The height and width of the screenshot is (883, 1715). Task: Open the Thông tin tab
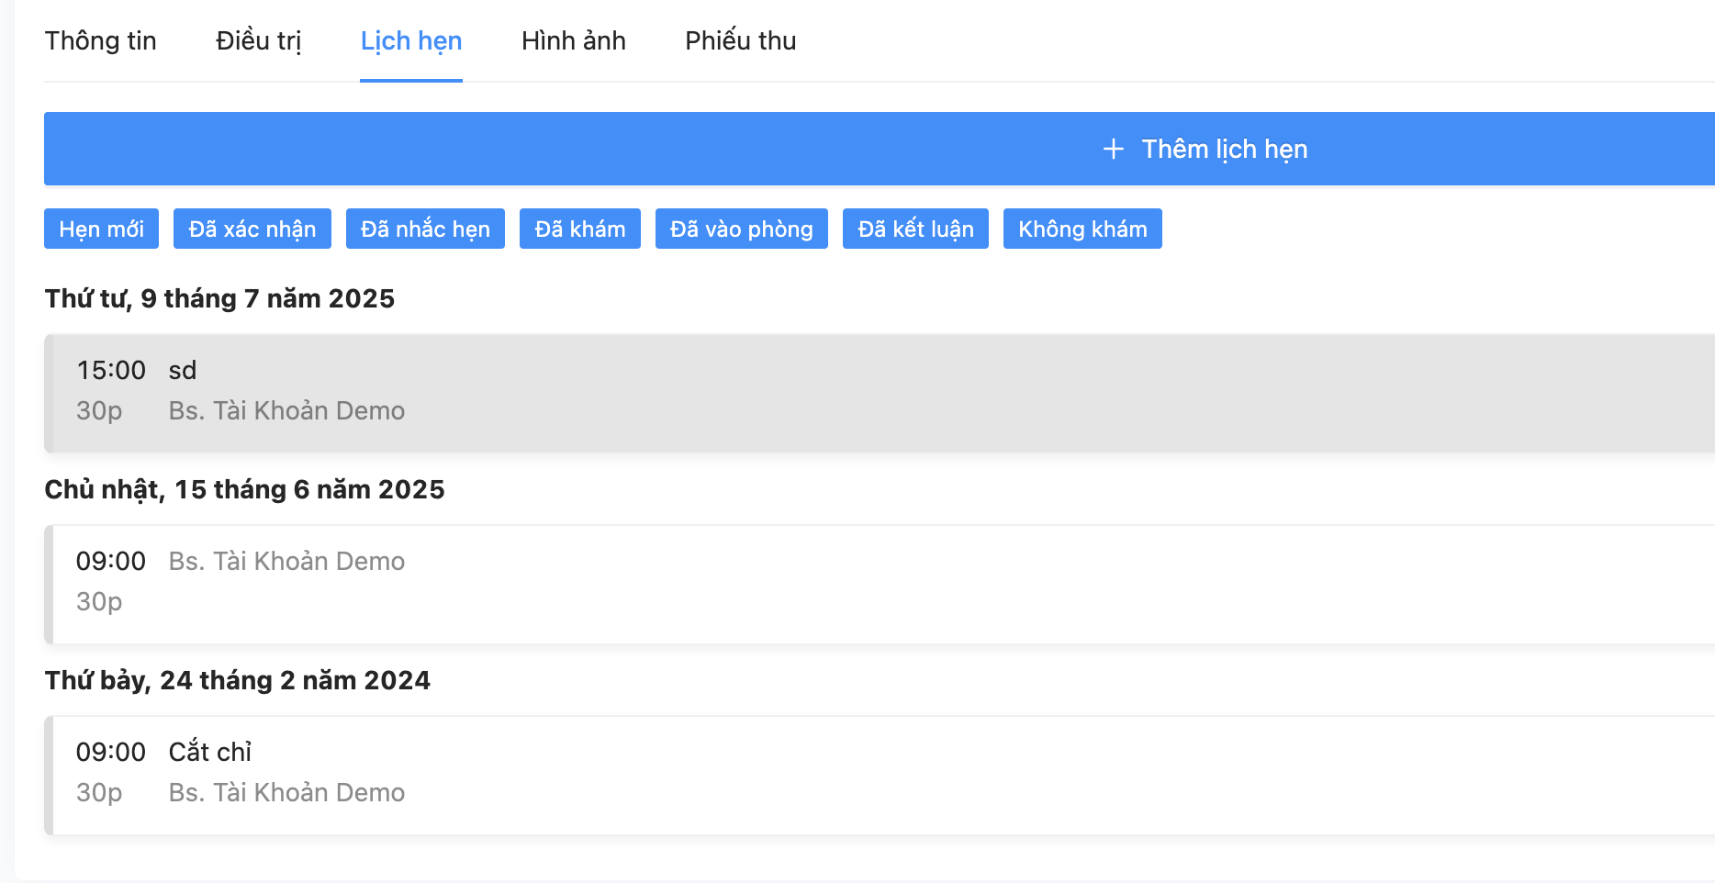(101, 41)
